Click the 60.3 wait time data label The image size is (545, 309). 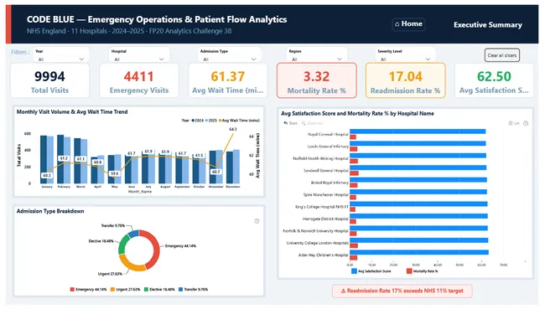point(47,175)
